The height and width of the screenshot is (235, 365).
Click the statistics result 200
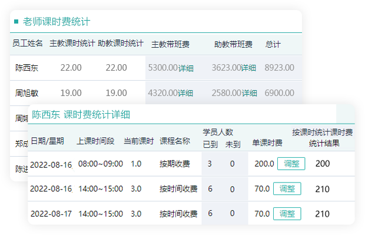point(323,164)
